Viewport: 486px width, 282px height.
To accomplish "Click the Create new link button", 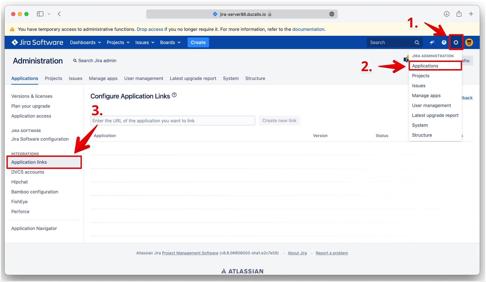I will (279, 121).
